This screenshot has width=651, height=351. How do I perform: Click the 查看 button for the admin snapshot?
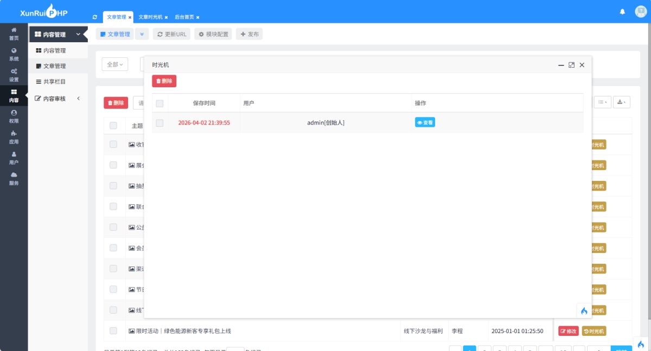point(425,122)
